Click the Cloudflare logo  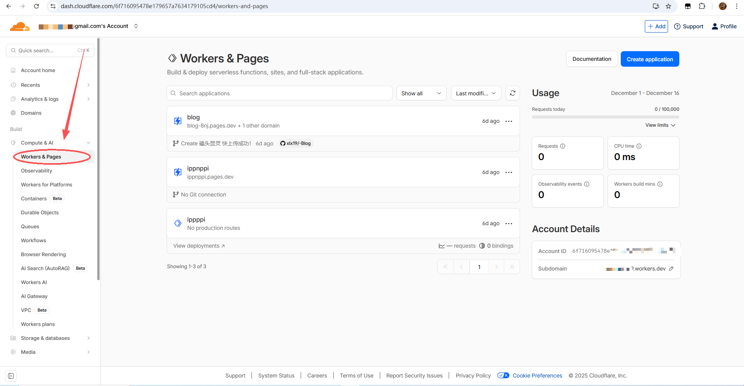pos(20,26)
